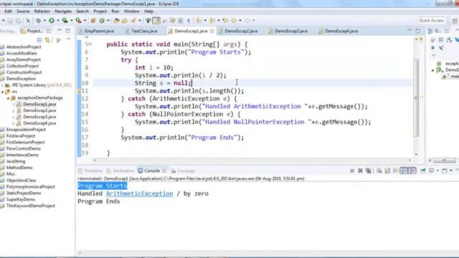Open External Tools dropdown arrow
This screenshot has width=459, height=258.
(x=85, y=21)
